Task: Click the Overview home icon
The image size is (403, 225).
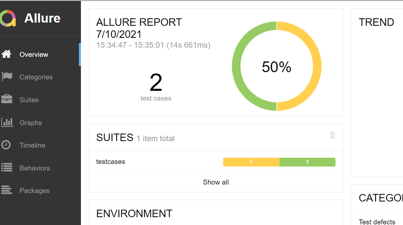Action: (x=7, y=54)
